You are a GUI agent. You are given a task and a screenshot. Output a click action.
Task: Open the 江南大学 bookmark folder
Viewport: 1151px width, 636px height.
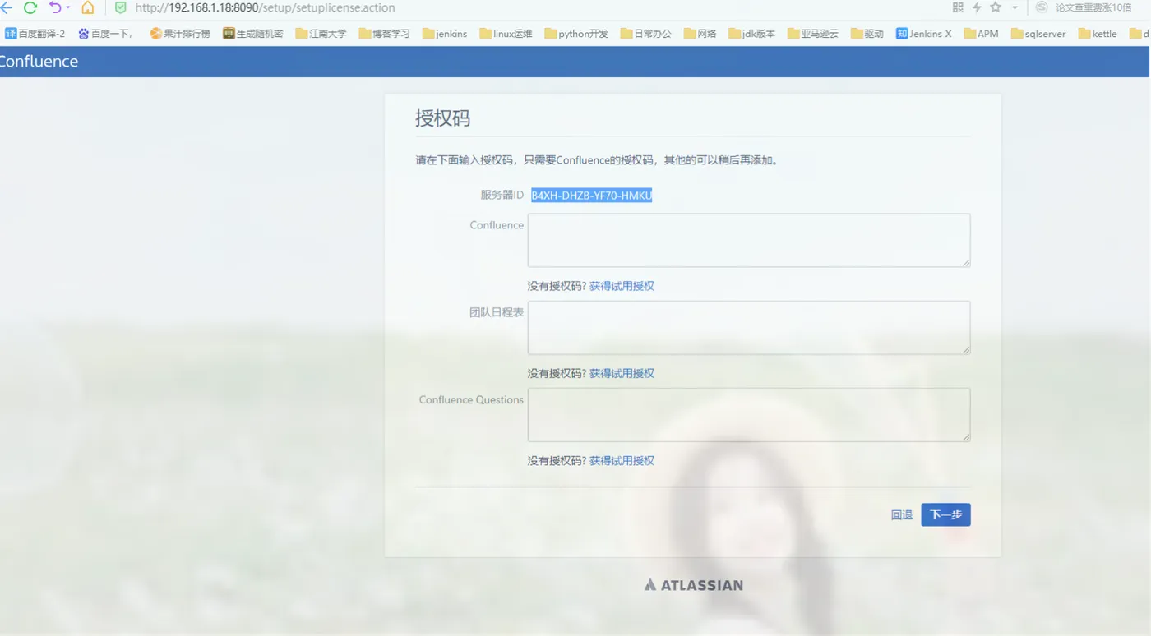321,34
